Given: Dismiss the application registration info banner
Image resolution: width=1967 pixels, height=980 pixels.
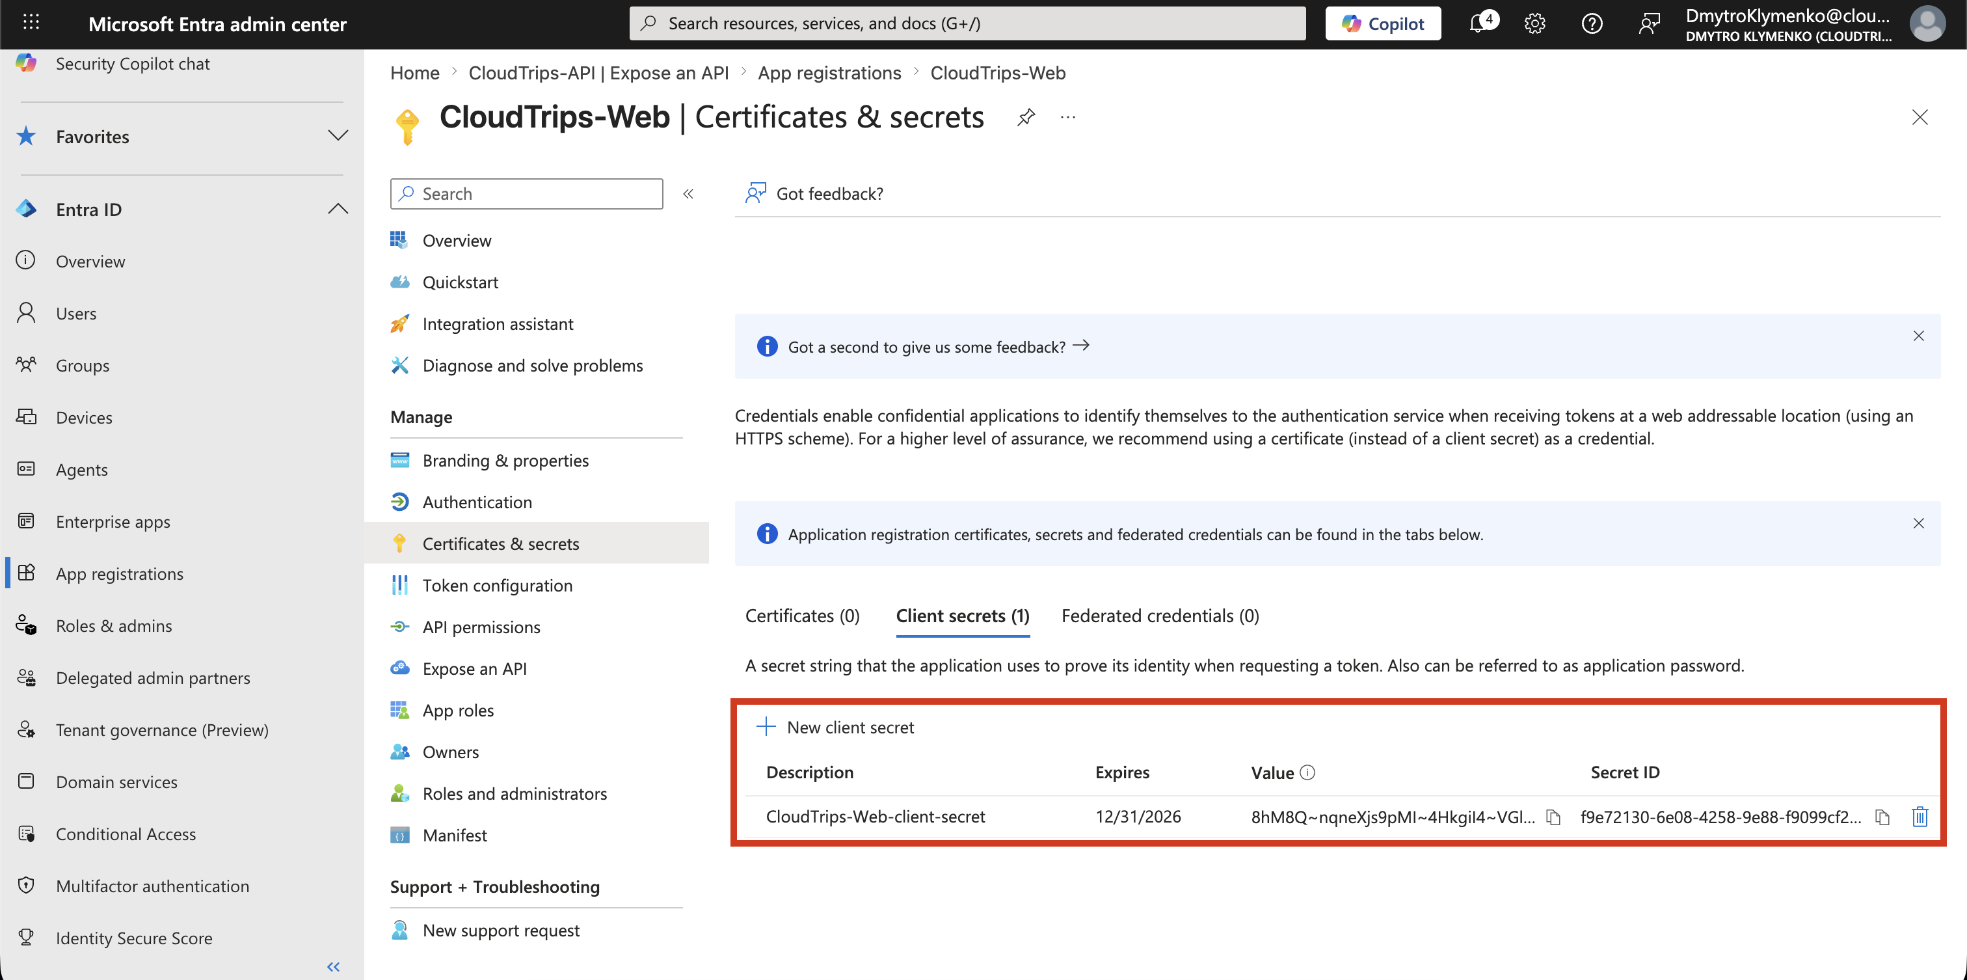Looking at the screenshot, I should click(1919, 523).
